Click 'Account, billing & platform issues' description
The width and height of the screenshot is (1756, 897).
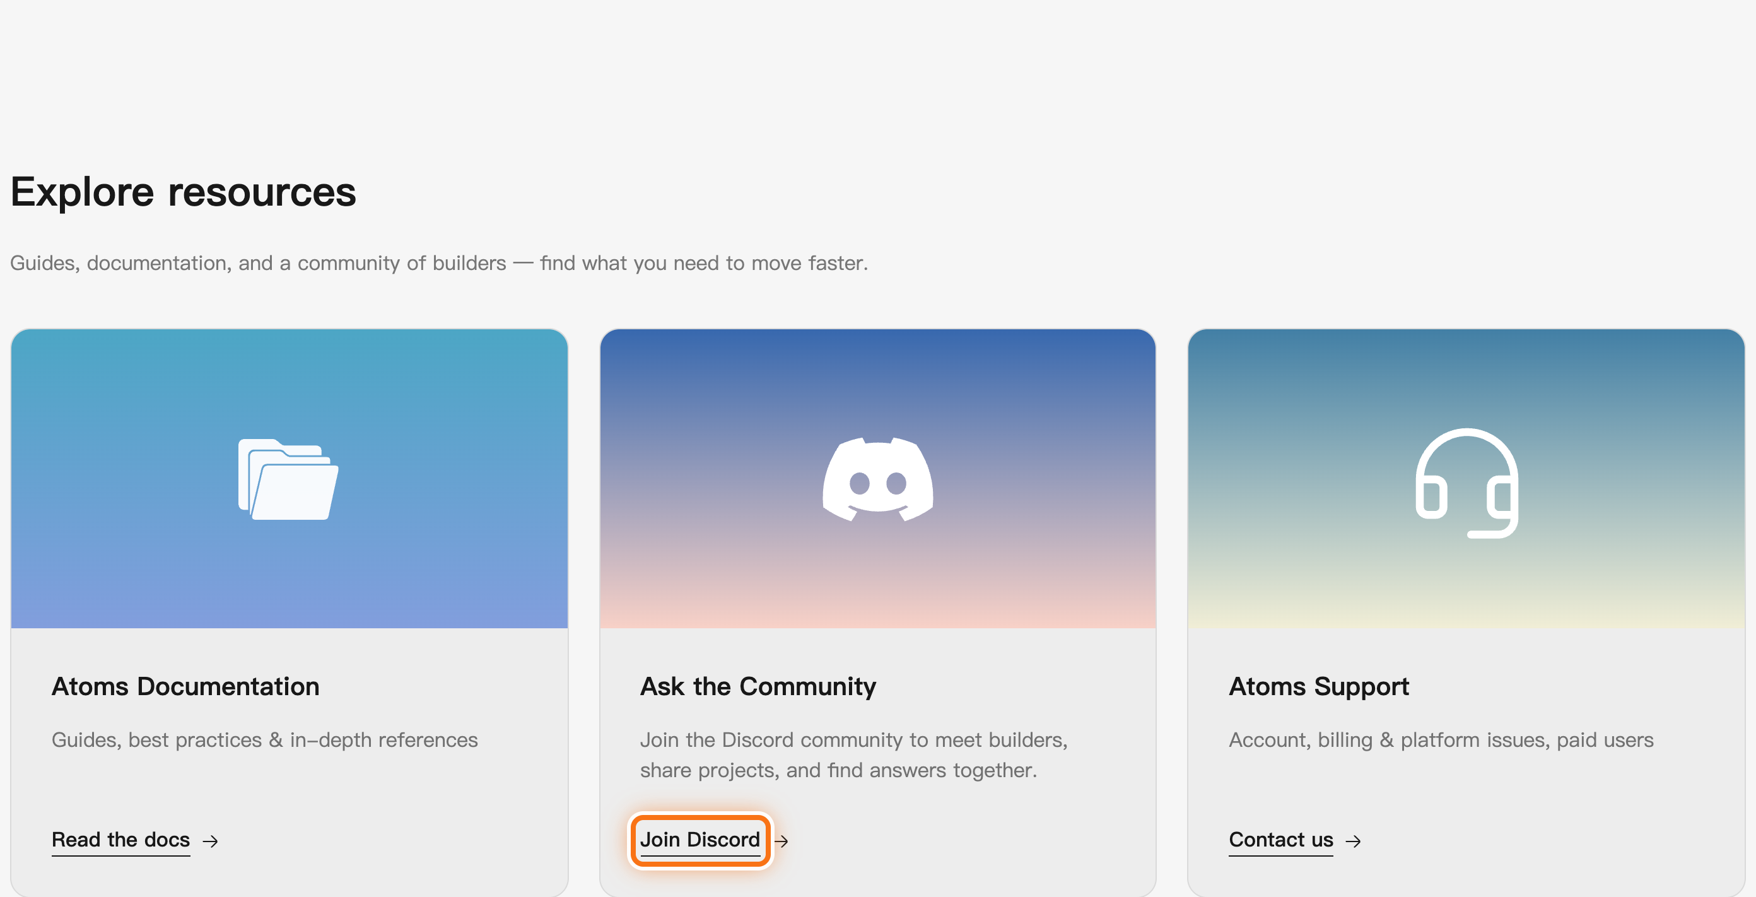[1441, 740]
